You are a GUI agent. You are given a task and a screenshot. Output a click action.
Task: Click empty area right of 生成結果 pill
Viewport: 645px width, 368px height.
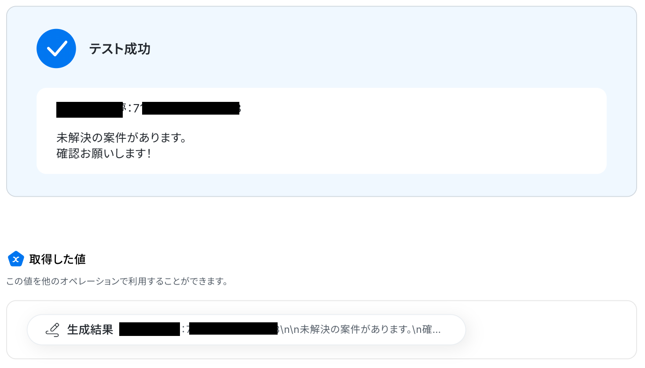[x=550, y=330]
